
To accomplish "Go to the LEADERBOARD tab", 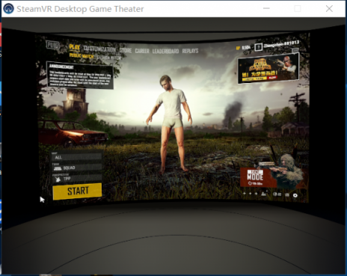I will [x=165, y=51].
